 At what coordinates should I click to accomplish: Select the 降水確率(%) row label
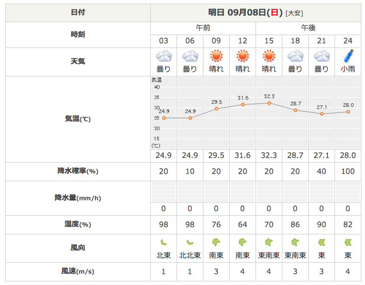tap(78, 171)
